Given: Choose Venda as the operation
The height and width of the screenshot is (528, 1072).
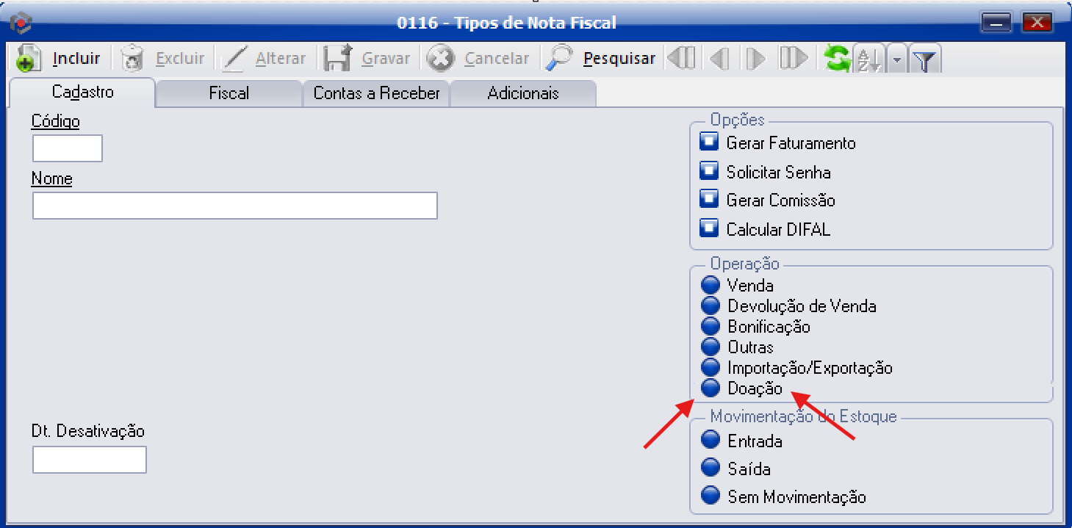Looking at the screenshot, I should [711, 285].
